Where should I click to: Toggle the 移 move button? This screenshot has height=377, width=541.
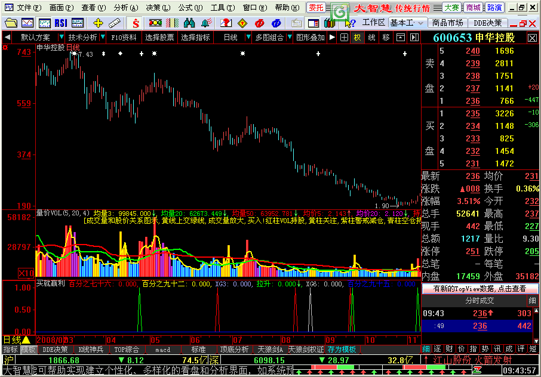pyautogui.click(x=386, y=37)
